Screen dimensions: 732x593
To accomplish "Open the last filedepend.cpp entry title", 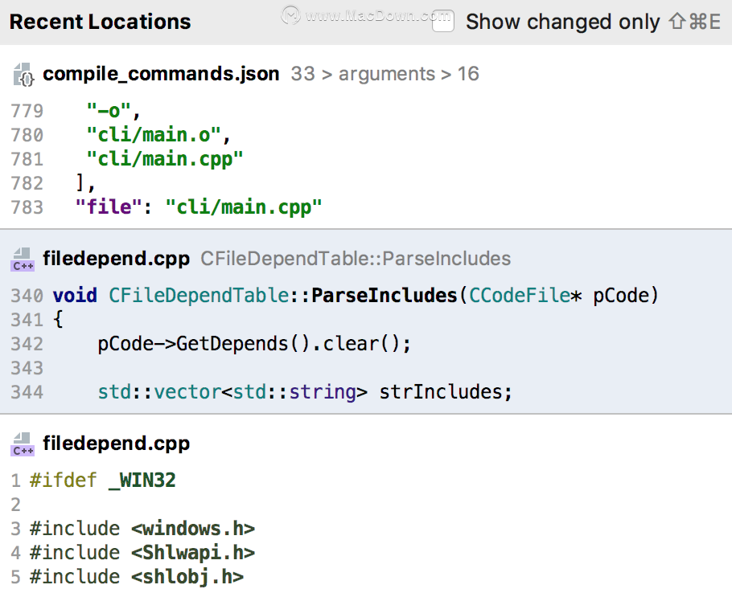I will pyautogui.click(x=117, y=444).
